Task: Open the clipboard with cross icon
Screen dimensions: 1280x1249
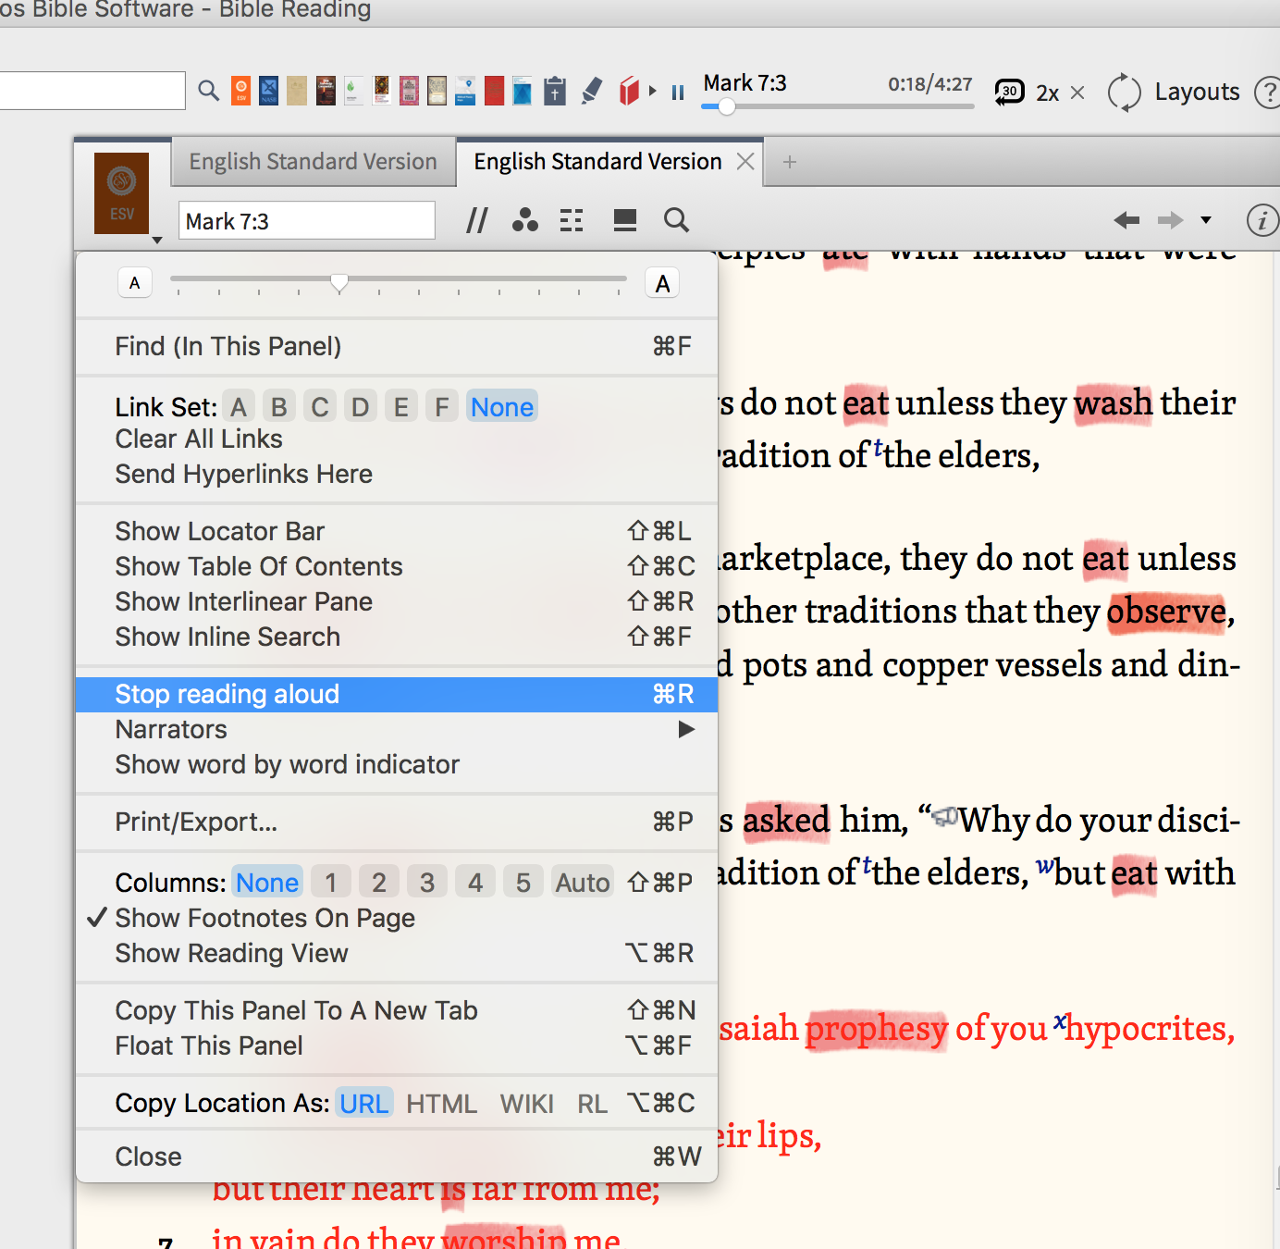Action: pyautogui.click(x=555, y=91)
